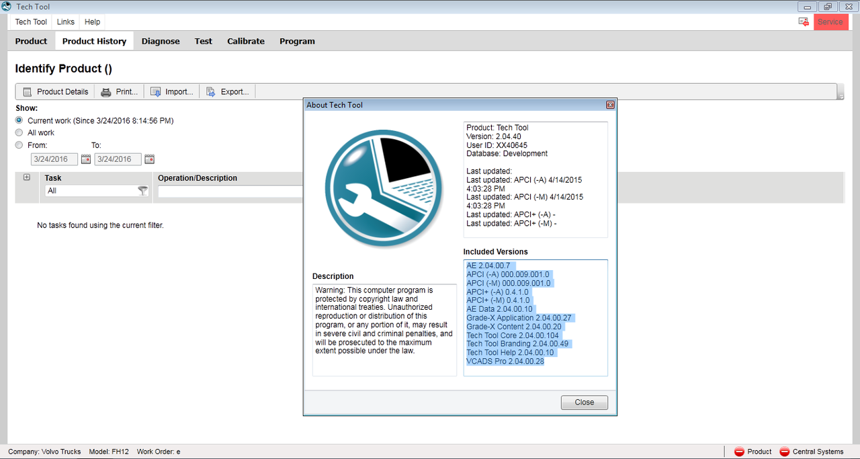
Task: Click the From date input field
Action: click(54, 159)
